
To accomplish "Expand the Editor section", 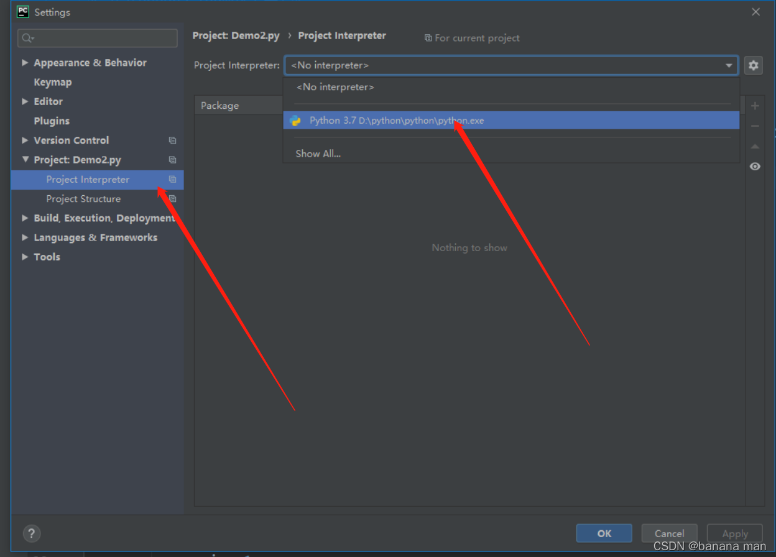I will pos(25,101).
